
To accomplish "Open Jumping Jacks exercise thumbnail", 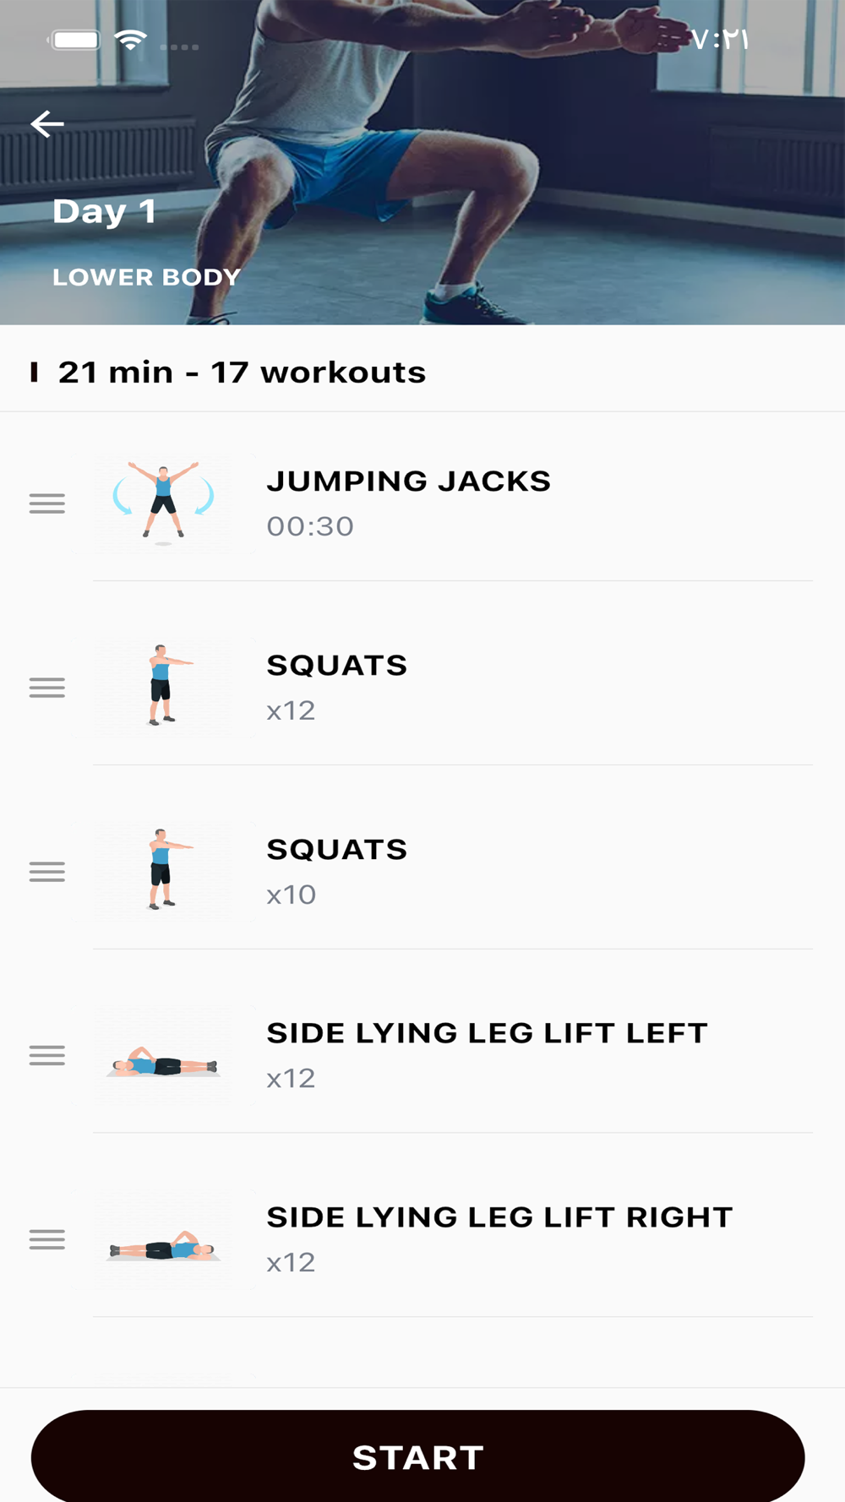I will click(163, 503).
